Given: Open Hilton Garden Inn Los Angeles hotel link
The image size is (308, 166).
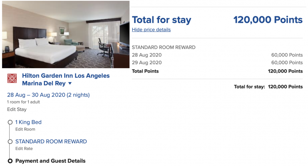Looking at the screenshot, I should pos(66,76).
